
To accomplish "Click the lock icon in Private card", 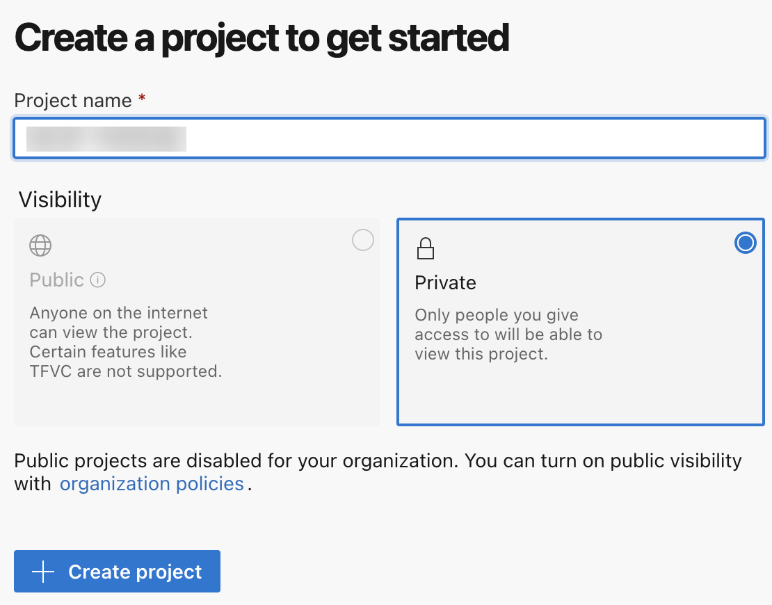I will pyautogui.click(x=425, y=248).
